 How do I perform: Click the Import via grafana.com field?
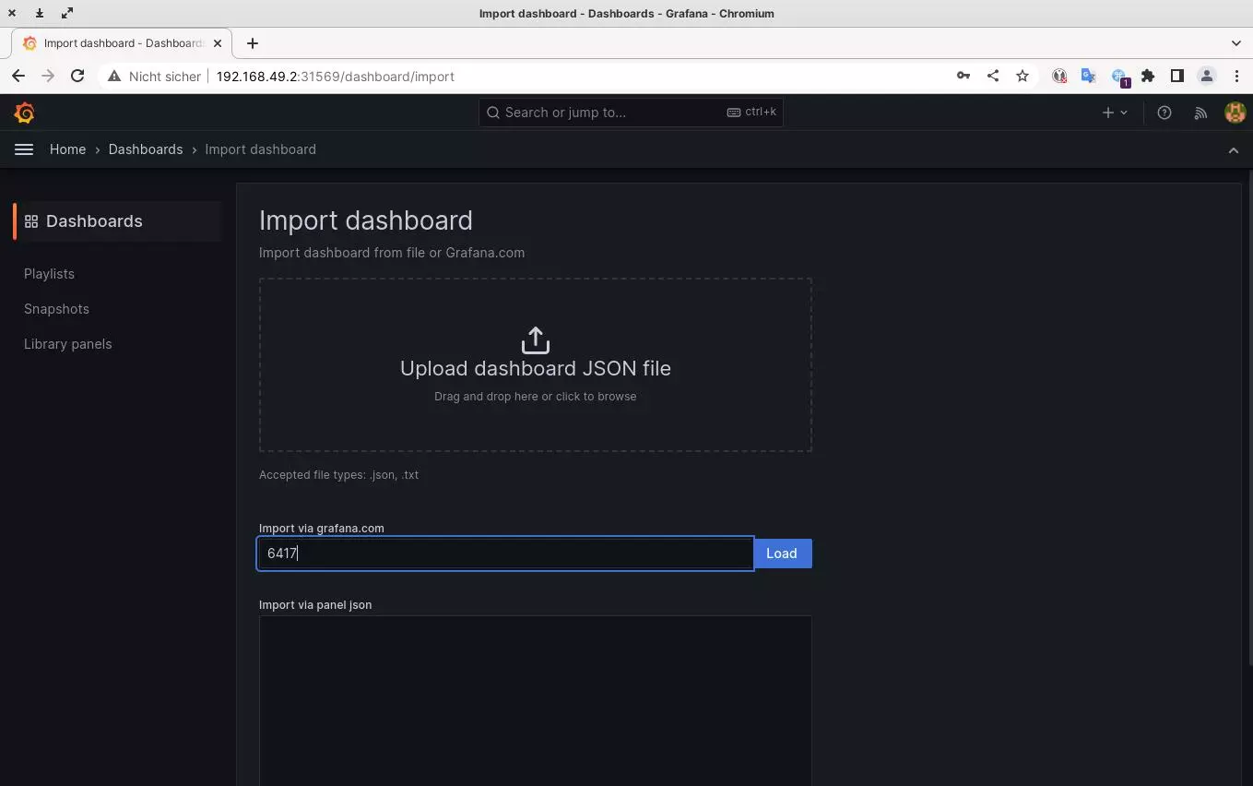point(505,554)
